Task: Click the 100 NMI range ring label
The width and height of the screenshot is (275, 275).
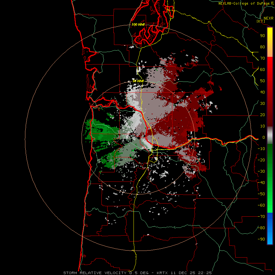Action: 138,24
